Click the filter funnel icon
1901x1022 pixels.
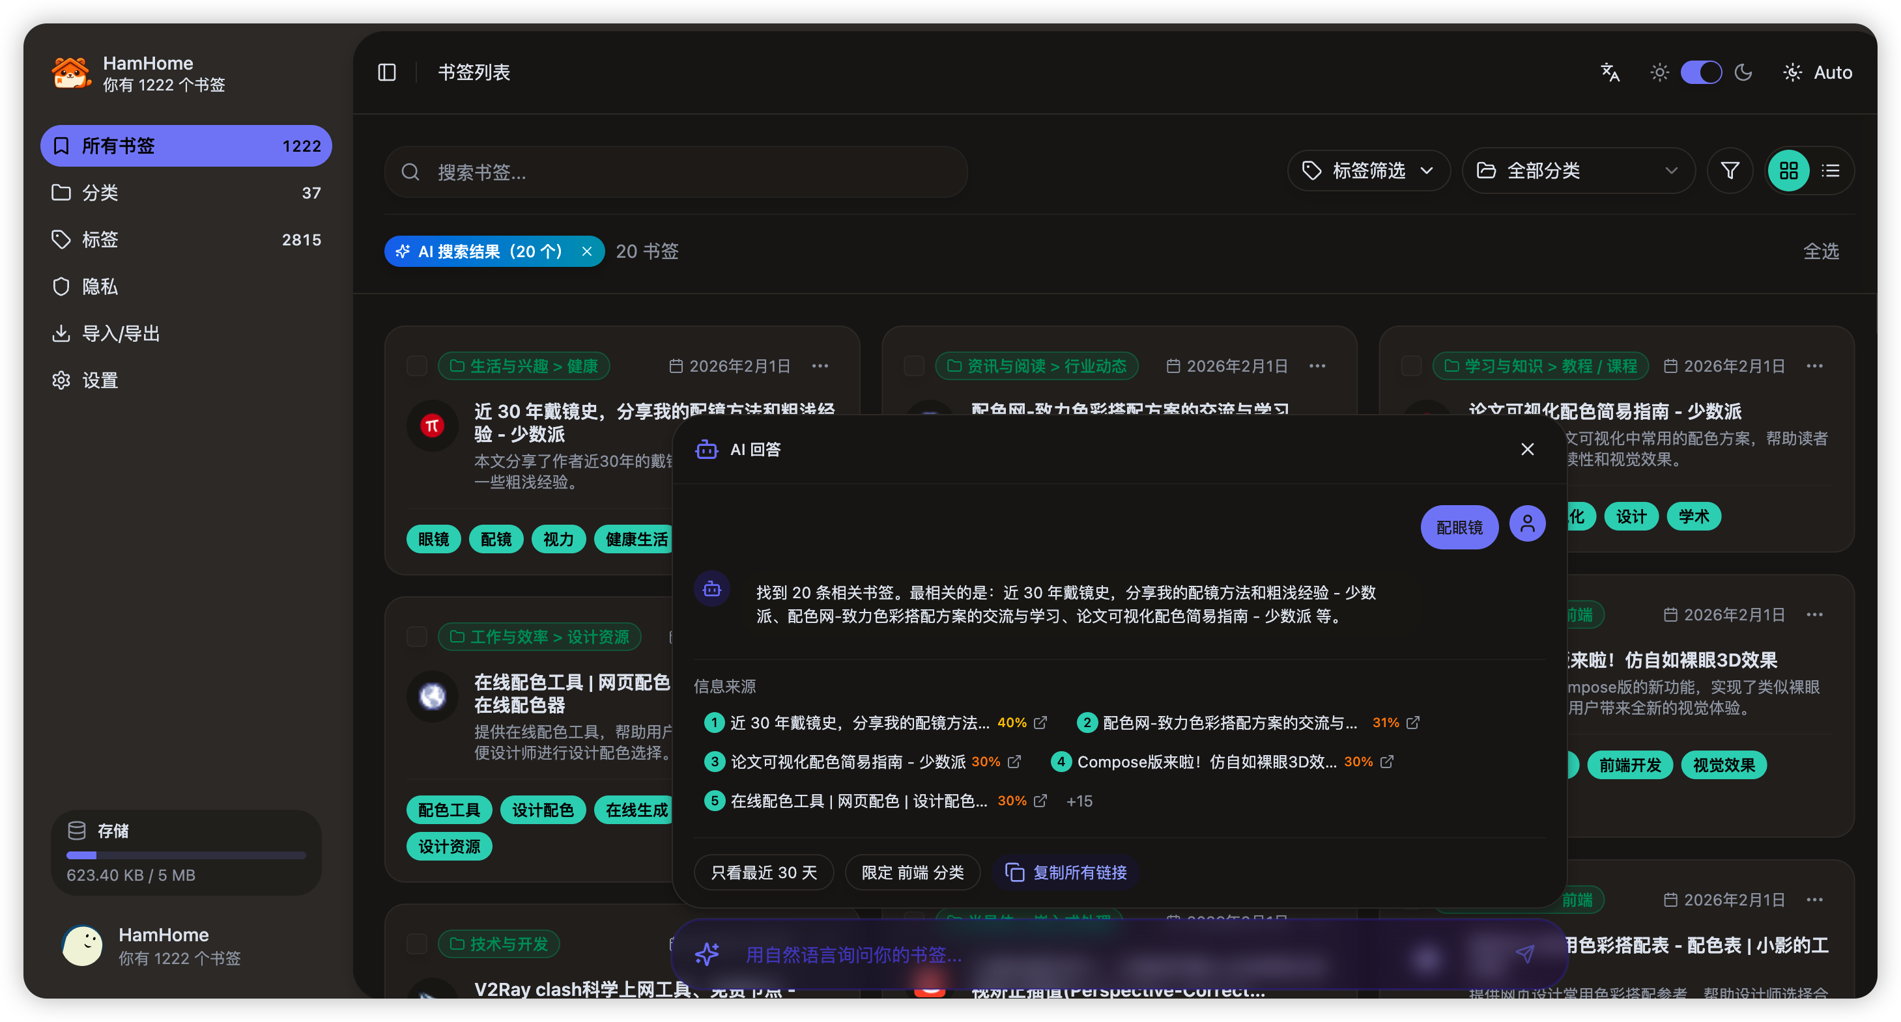pos(1730,171)
